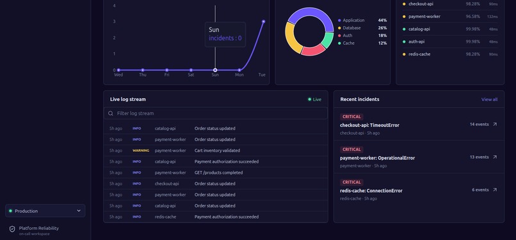Focus the Filter log stream field
The image size is (516, 240).
pyautogui.click(x=216, y=113)
